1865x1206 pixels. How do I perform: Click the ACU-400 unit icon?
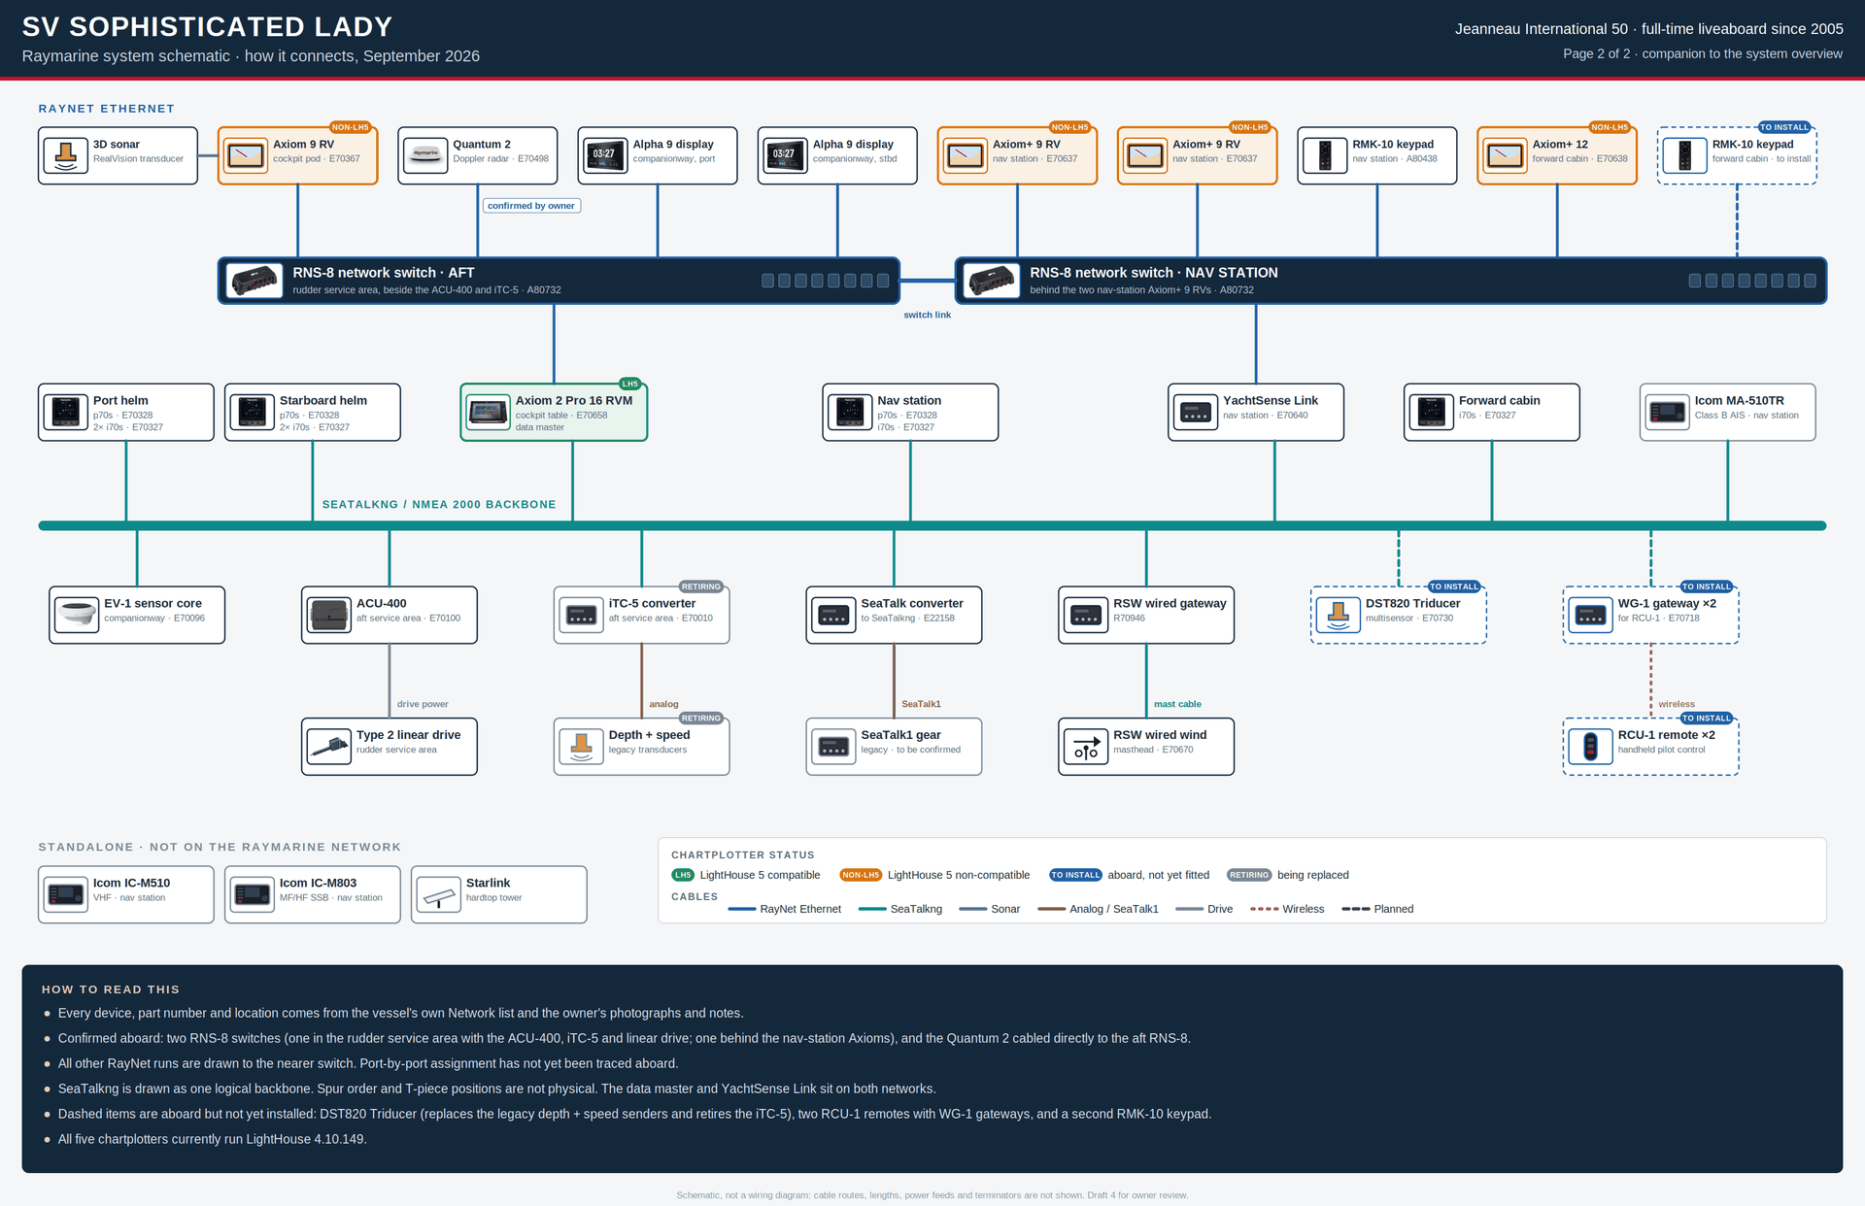click(329, 615)
